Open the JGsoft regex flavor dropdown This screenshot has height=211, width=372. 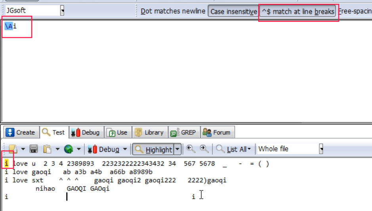click(x=62, y=11)
